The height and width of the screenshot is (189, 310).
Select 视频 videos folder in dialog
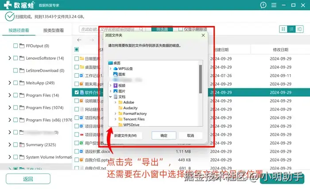pyautogui.click(x=120, y=86)
